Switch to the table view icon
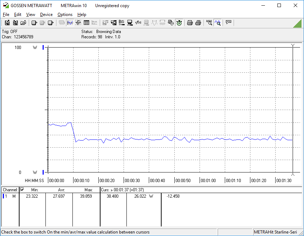The height and width of the screenshot is (236, 304). 86,23
